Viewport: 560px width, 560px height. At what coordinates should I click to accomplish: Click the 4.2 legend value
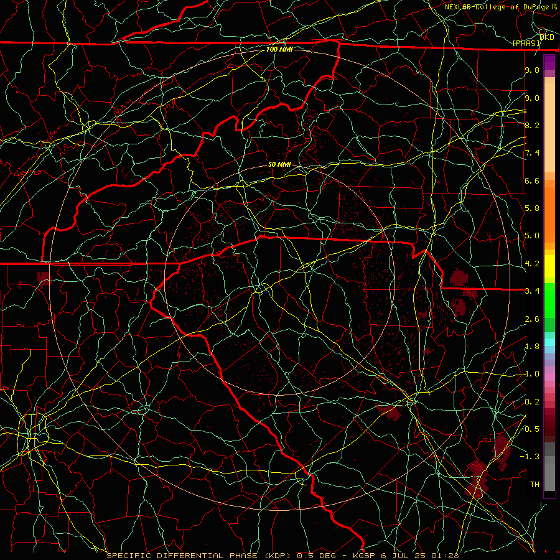point(532,264)
